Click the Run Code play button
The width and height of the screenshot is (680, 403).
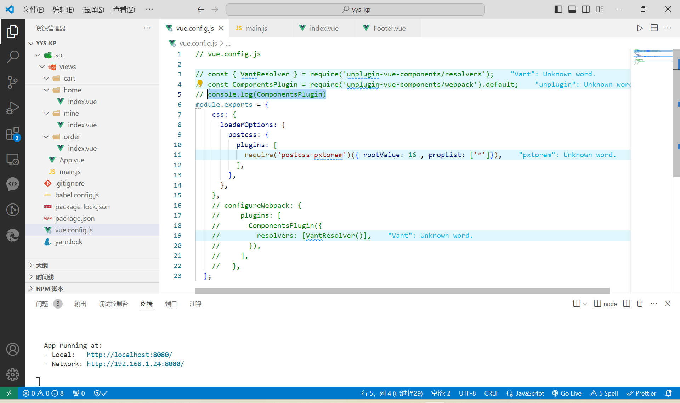[640, 28]
